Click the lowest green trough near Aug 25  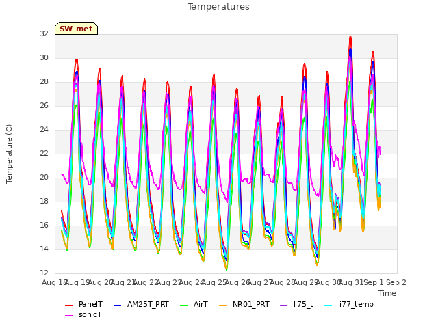point(227,269)
